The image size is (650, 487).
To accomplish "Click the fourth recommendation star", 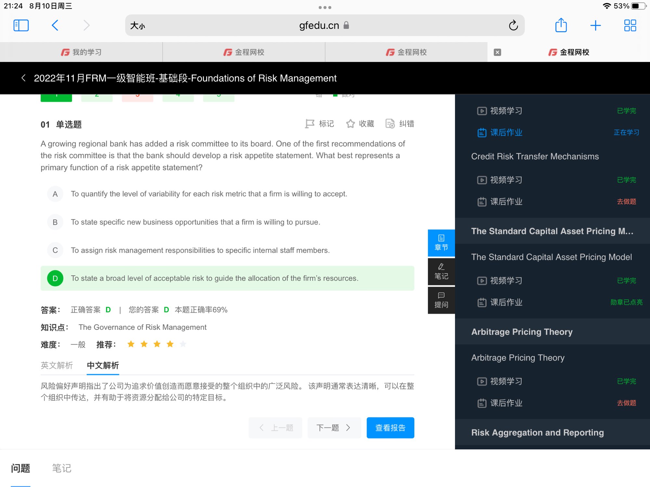I will pyautogui.click(x=170, y=344).
